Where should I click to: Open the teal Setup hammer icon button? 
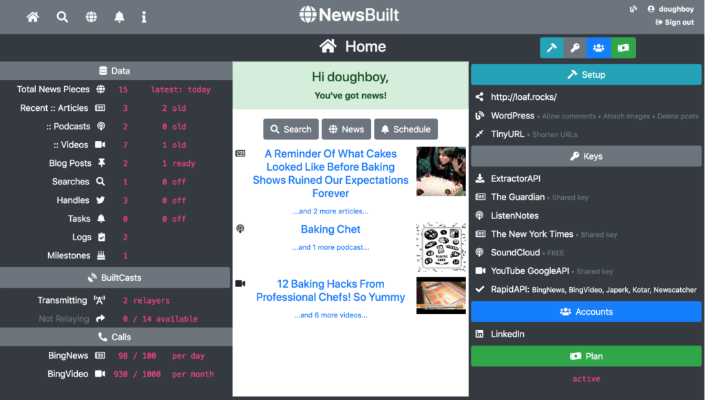[x=551, y=48]
